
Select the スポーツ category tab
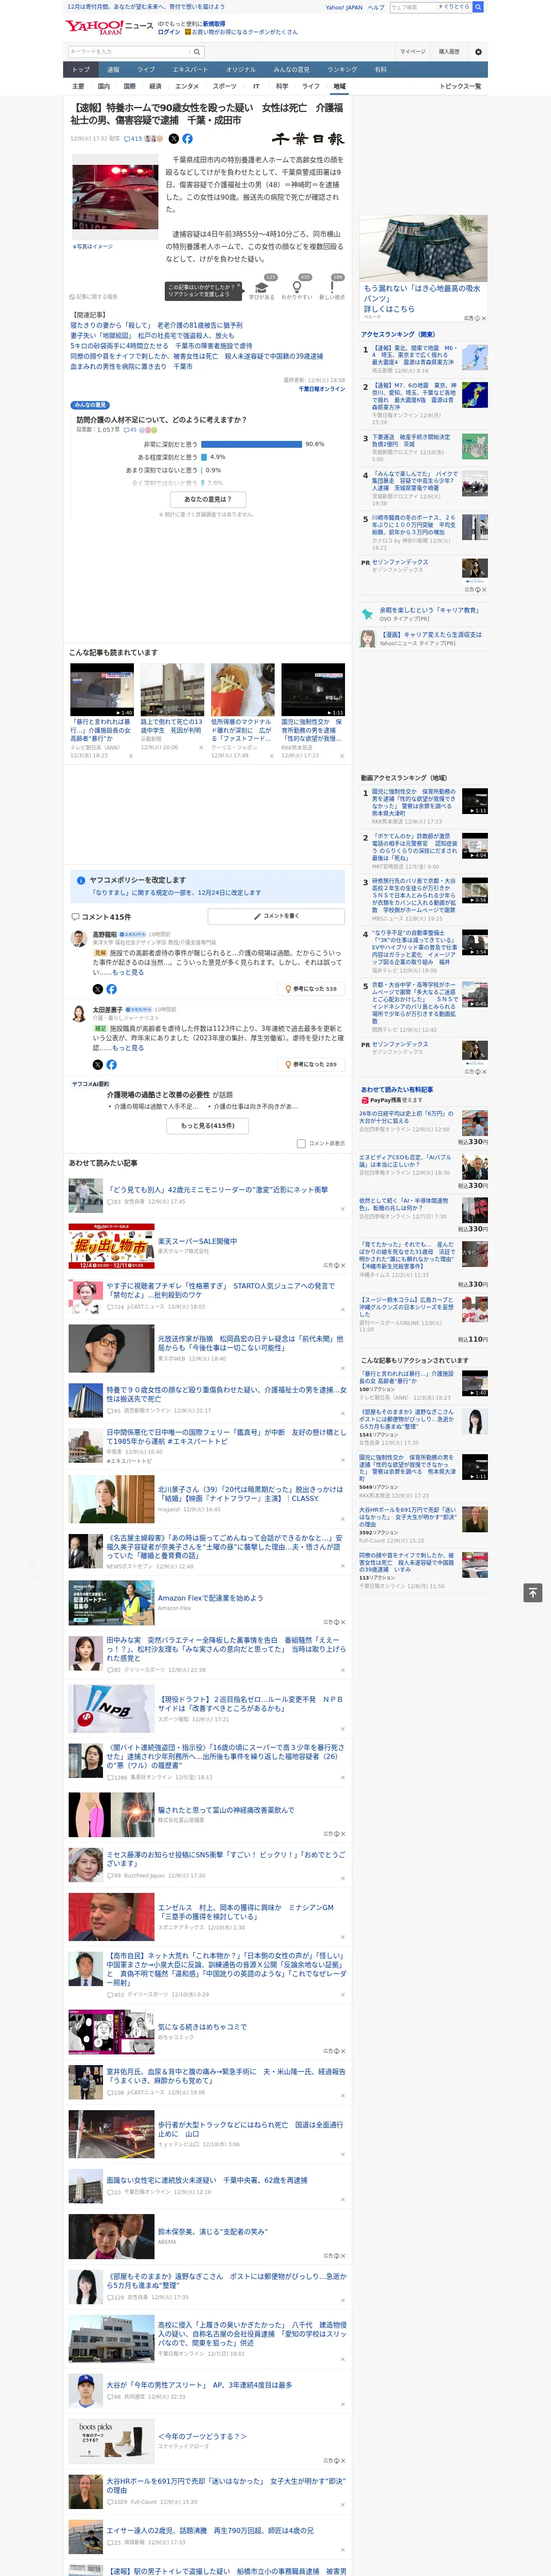tap(225, 86)
